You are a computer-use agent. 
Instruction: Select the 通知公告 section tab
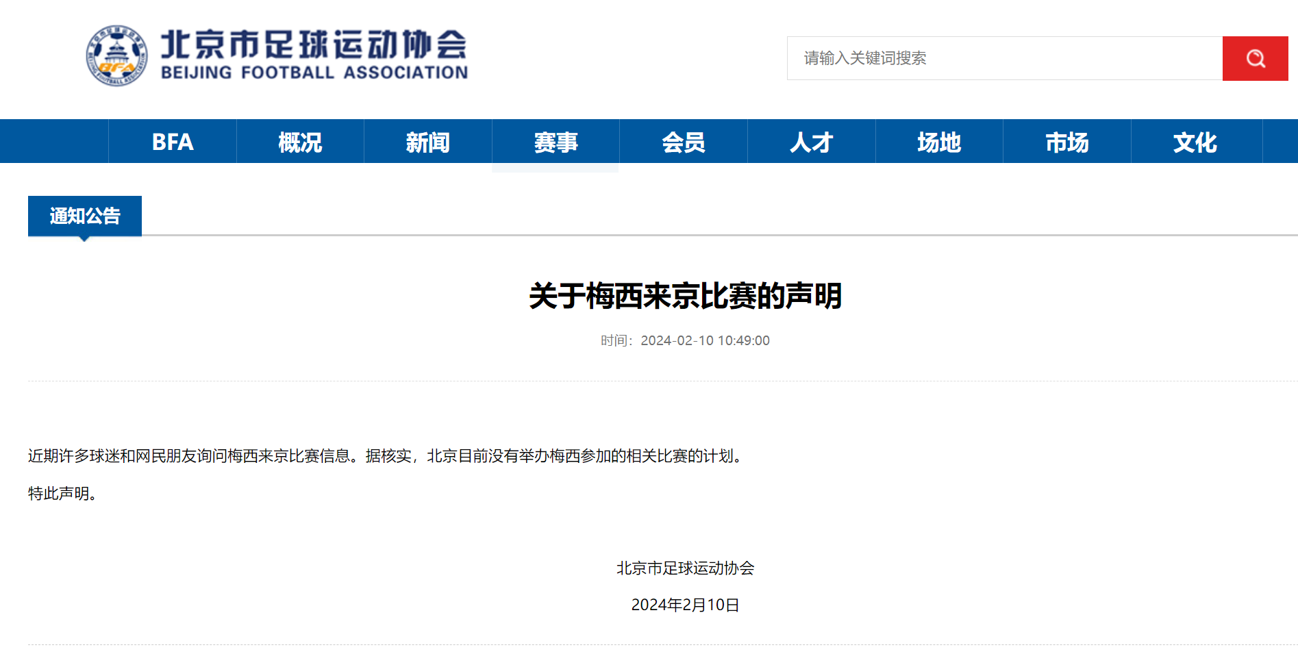pos(85,216)
